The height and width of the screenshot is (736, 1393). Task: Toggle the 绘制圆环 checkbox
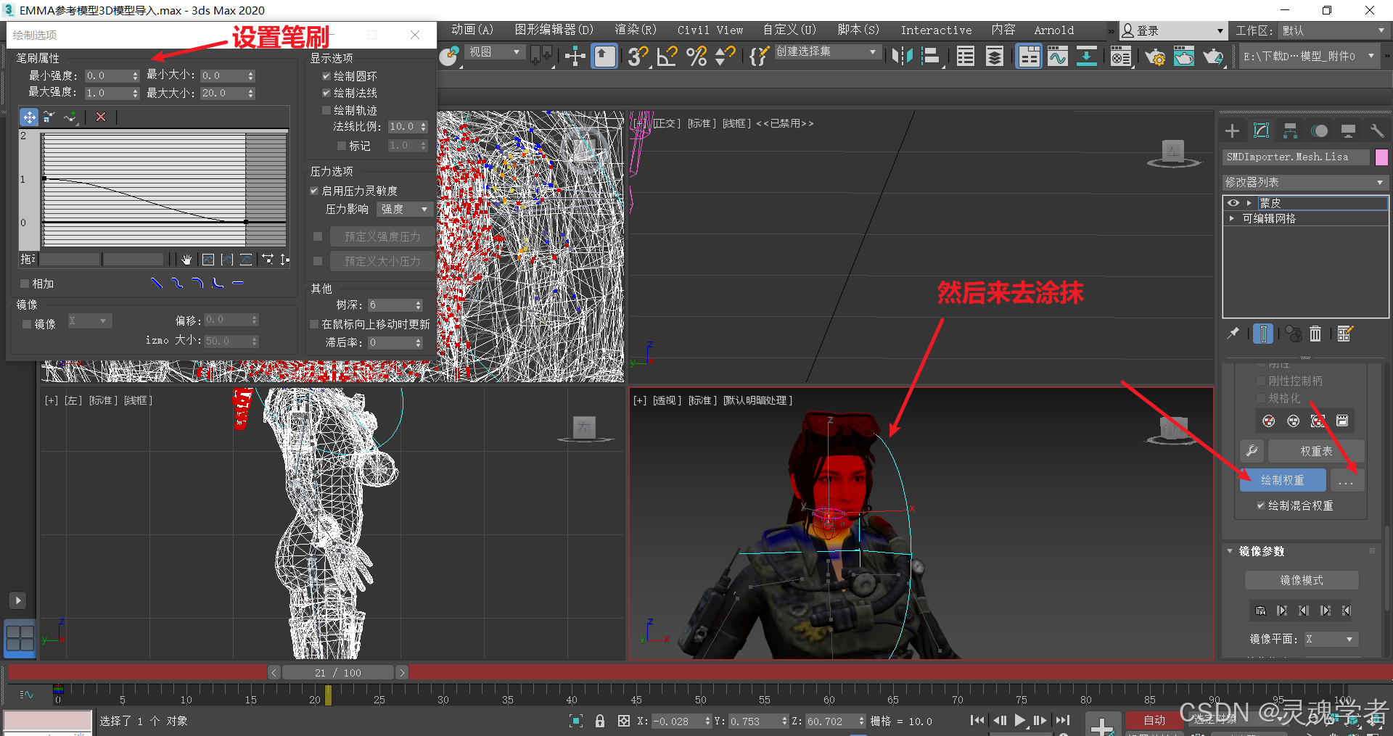tap(326, 76)
